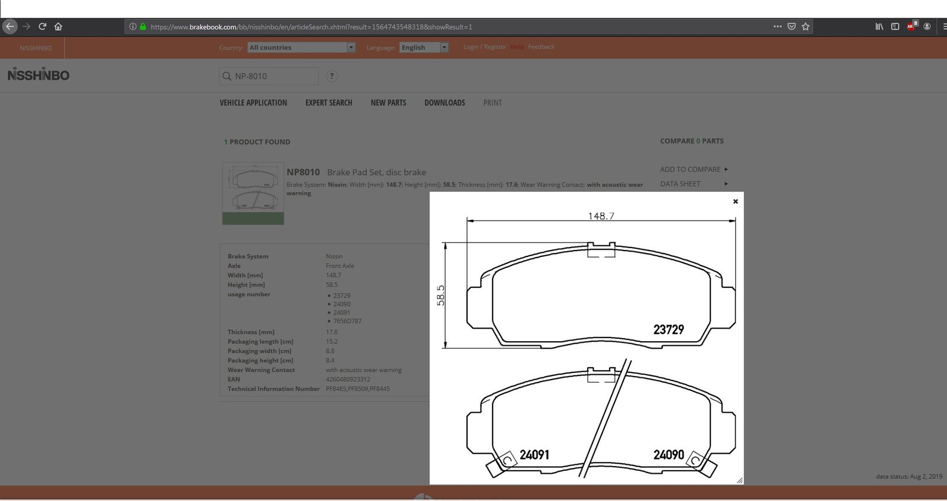This screenshot has width=947, height=501.
Task: Open the Language dropdown set to English
Action: [424, 47]
